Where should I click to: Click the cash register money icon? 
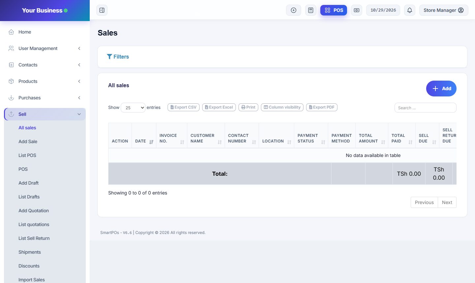pyautogui.click(x=357, y=10)
